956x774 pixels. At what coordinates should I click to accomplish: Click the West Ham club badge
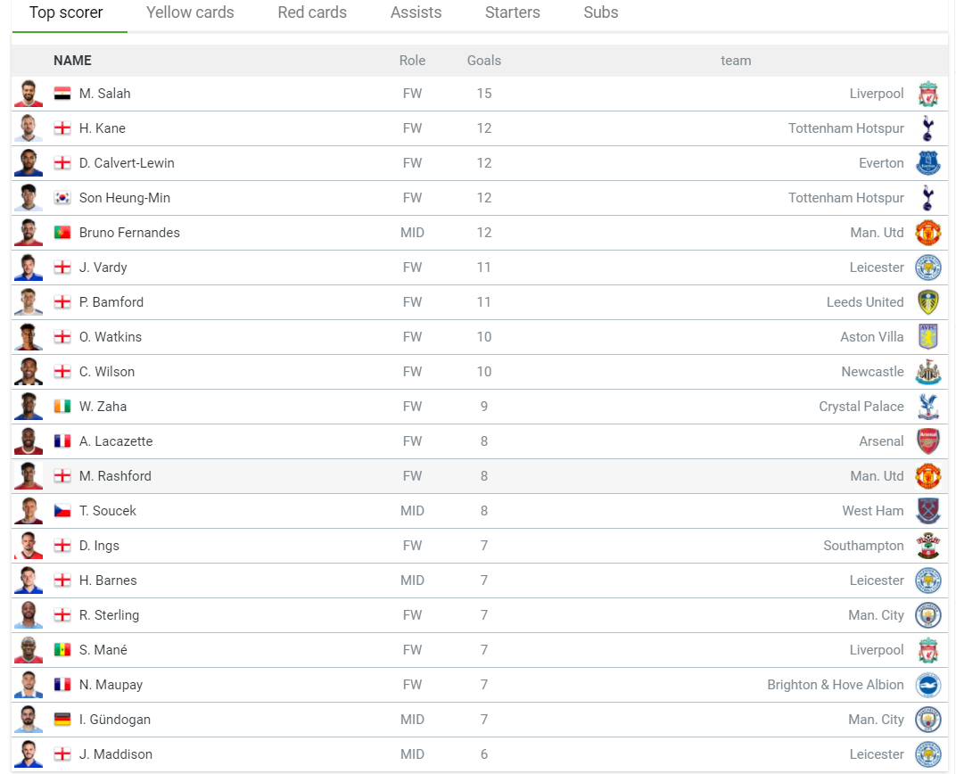click(928, 511)
